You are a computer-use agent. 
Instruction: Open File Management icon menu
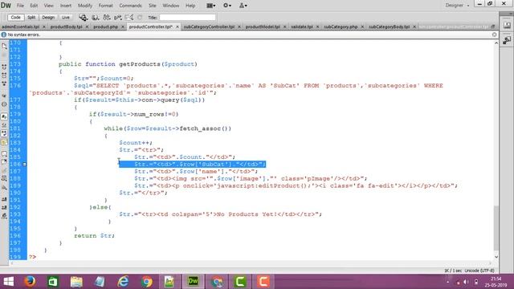click(x=107, y=18)
